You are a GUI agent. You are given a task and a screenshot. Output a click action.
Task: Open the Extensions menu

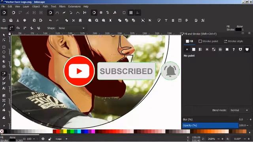[74, 7]
